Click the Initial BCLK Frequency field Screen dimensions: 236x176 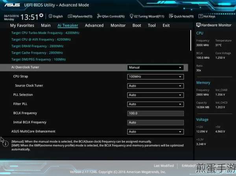pos(155,122)
